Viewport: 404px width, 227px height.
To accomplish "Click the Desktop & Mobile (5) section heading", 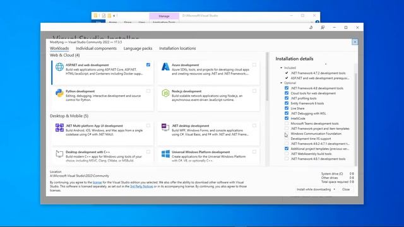I will pyautogui.click(x=69, y=116).
